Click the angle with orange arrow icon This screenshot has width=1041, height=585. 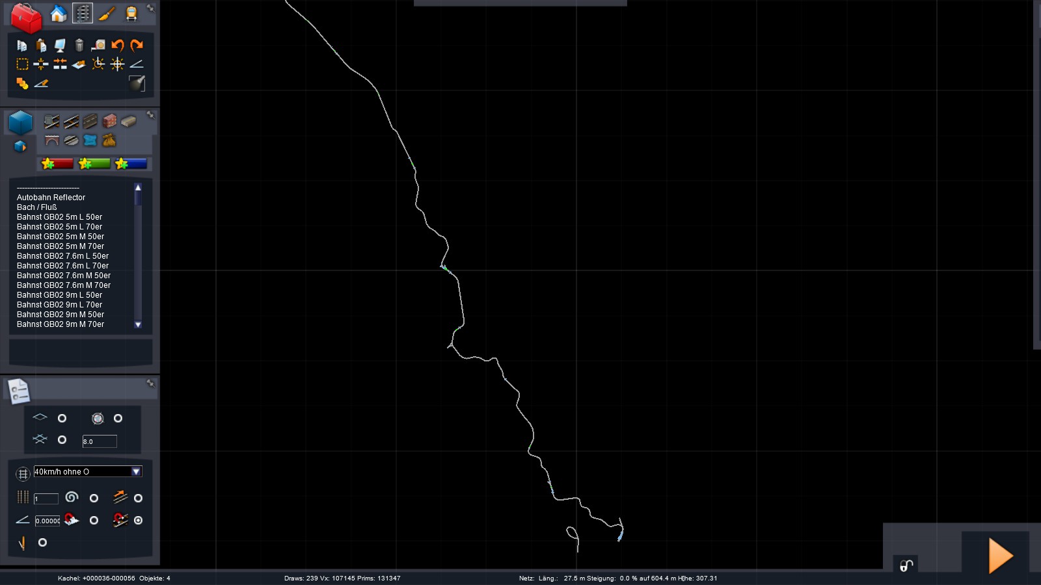pyautogui.click(x=41, y=83)
